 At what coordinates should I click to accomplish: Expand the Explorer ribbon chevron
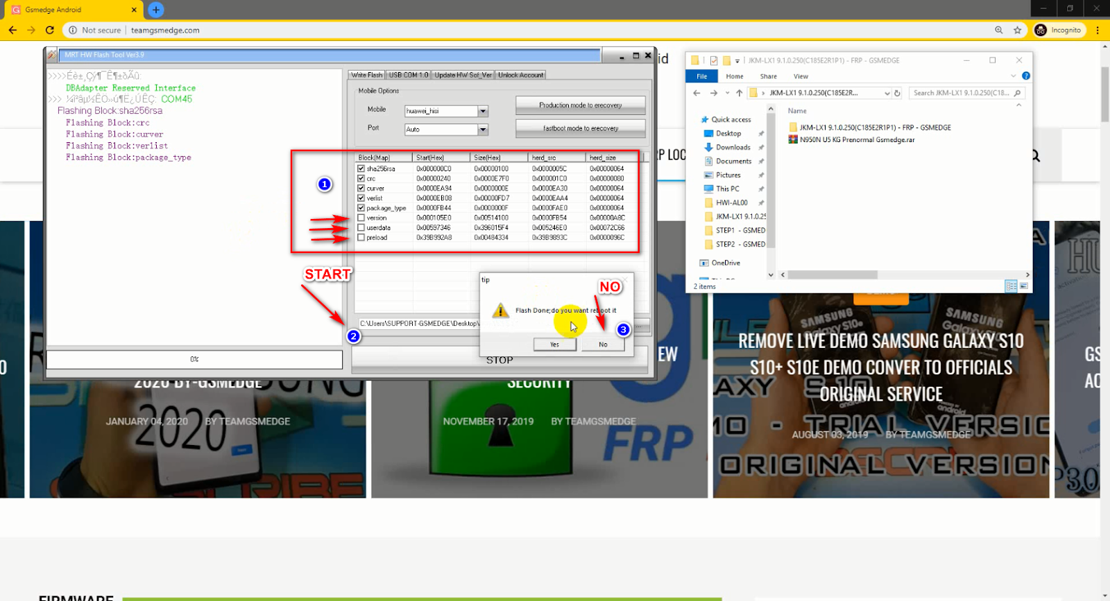click(x=1014, y=76)
